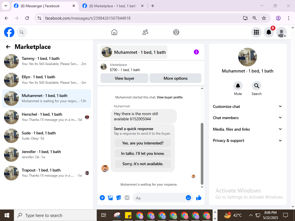Click the Chrome address bar URL

88,18
